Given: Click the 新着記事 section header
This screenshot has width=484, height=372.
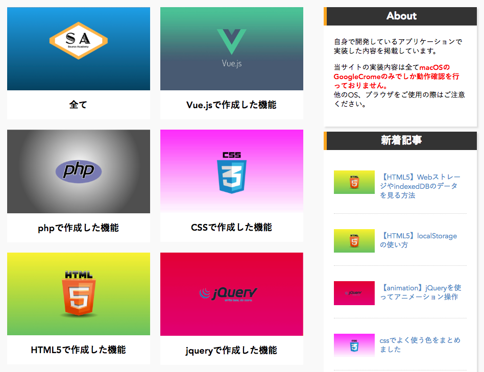Looking at the screenshot, I should click(401, 141).
